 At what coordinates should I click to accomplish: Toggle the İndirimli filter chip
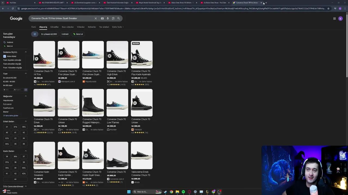pos(65,34)
